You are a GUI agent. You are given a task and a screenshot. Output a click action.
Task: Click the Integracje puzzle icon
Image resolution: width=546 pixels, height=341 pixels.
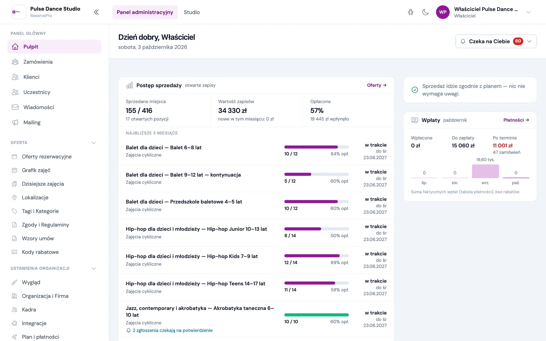pyautogui.click(x=14, y=323)
